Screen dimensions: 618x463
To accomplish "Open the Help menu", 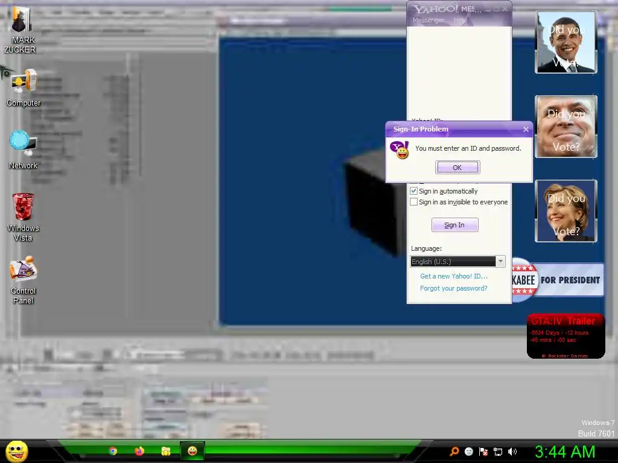I will (x=460, y=20).
